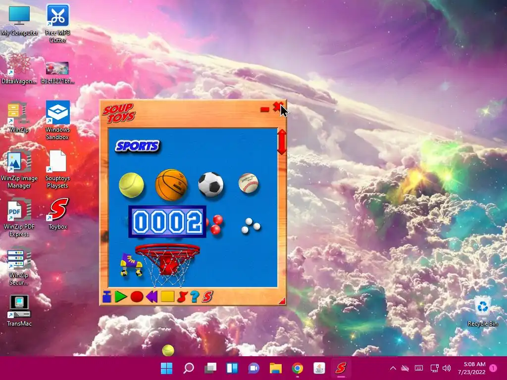Select the black and white soccer ball

click(x=211, y=184)
